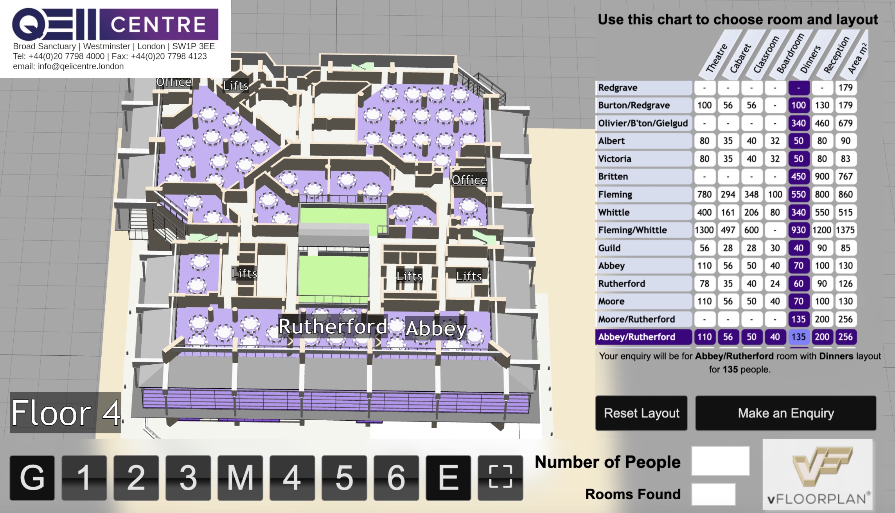Show floor 6 plan
Viewport: 895px width, 513px height.
(x=396, y=478)
